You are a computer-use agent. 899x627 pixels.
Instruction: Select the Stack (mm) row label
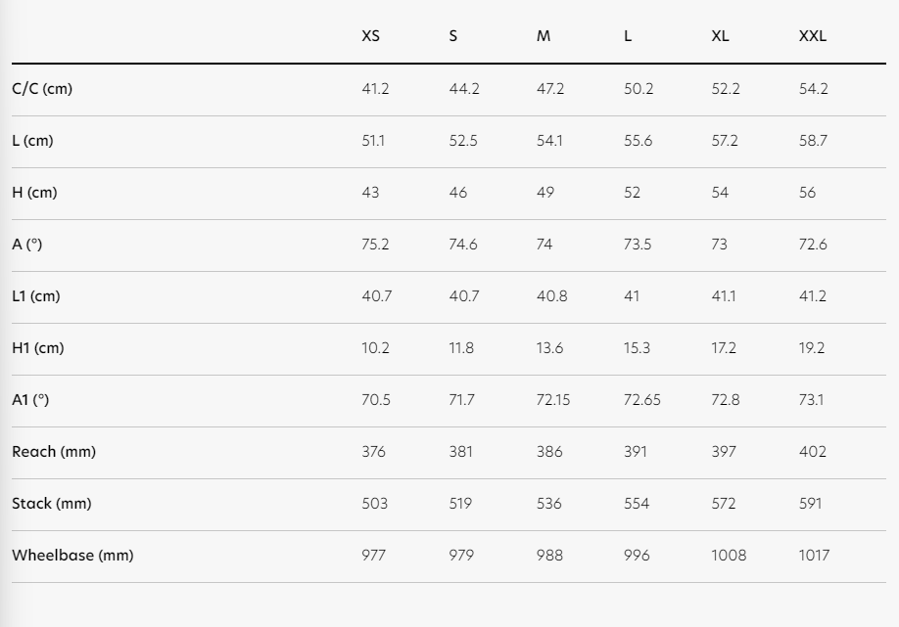(x=53, y=504)
